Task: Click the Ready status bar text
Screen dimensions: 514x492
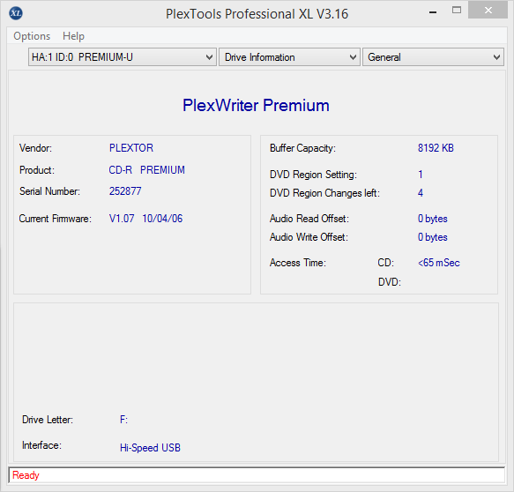Action: coord(26,475)
